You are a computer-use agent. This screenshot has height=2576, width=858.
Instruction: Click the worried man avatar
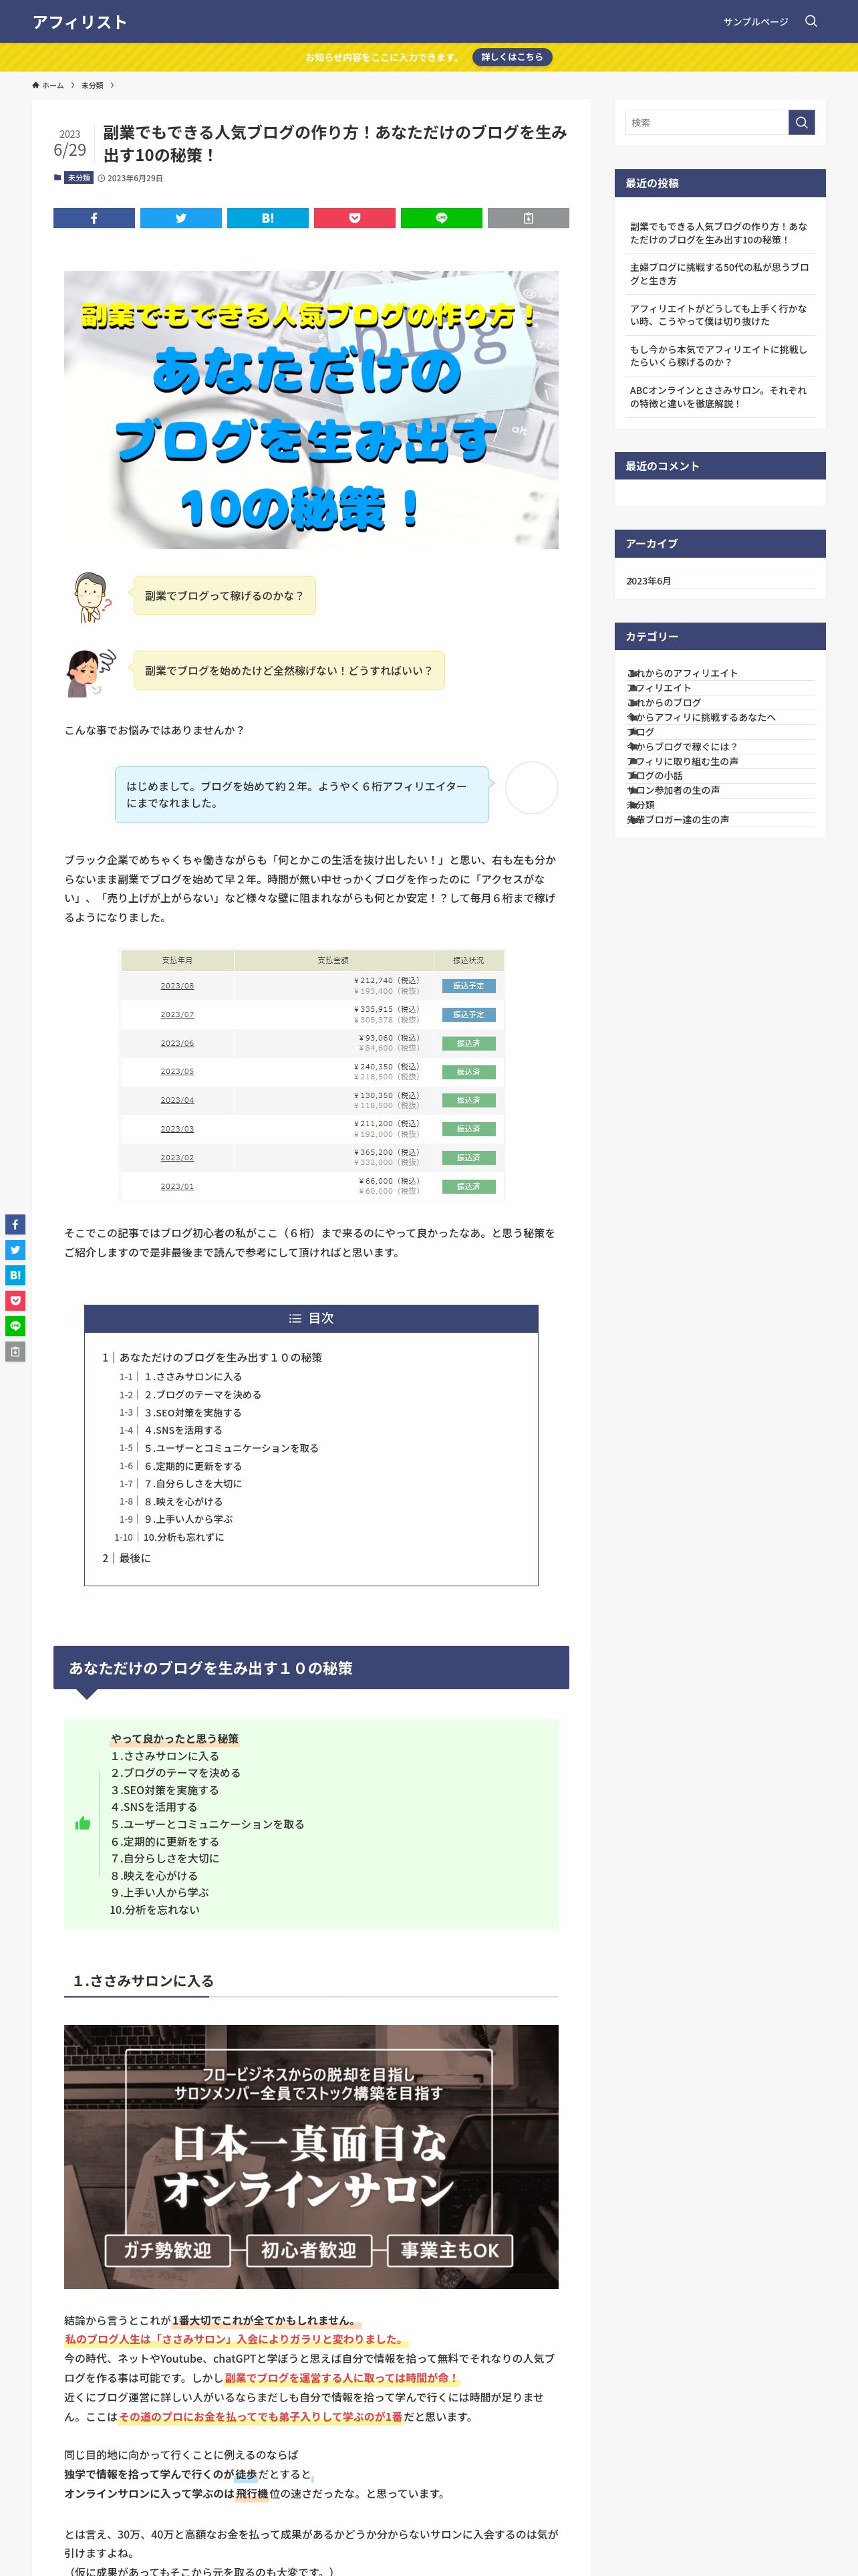tap(92, 597)
